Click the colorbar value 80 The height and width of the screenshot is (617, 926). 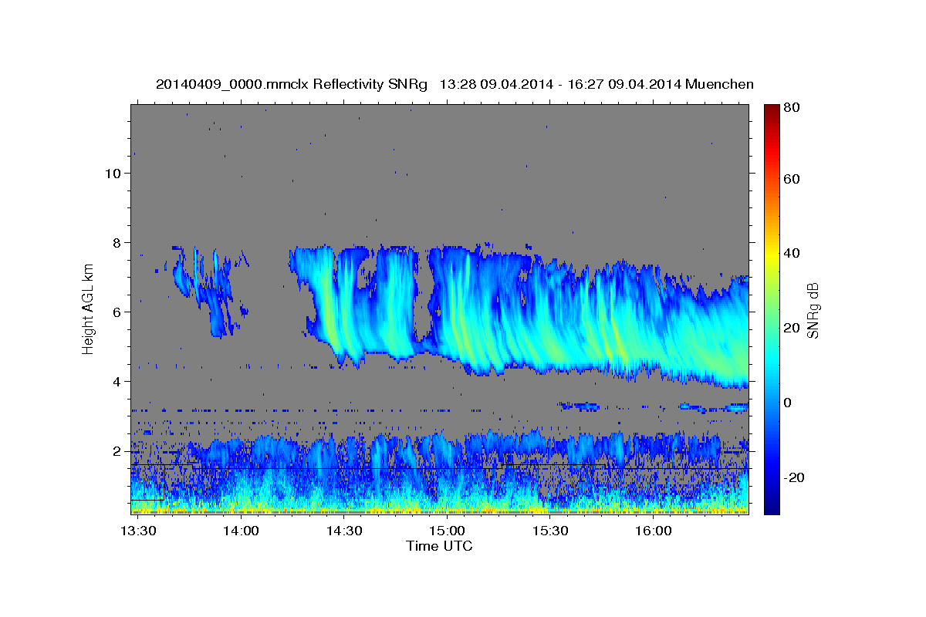[x=793, y=109]
